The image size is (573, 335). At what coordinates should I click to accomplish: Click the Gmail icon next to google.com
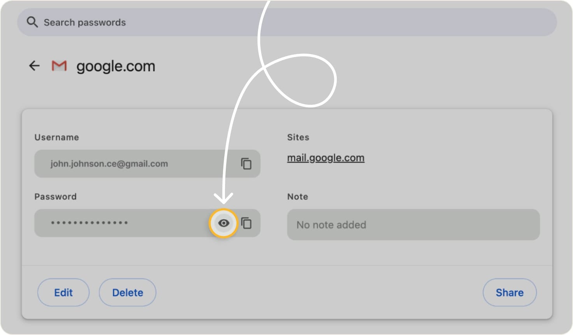pyautogui.click(x=58, y=66)
